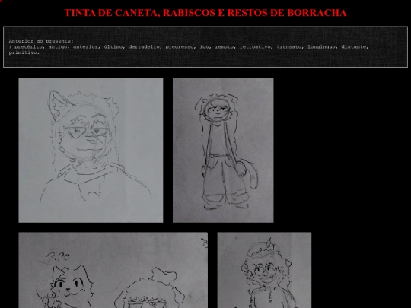Click the text 'Anterior ao presente:'
411x308 pixels.
(x=41, y=41)
